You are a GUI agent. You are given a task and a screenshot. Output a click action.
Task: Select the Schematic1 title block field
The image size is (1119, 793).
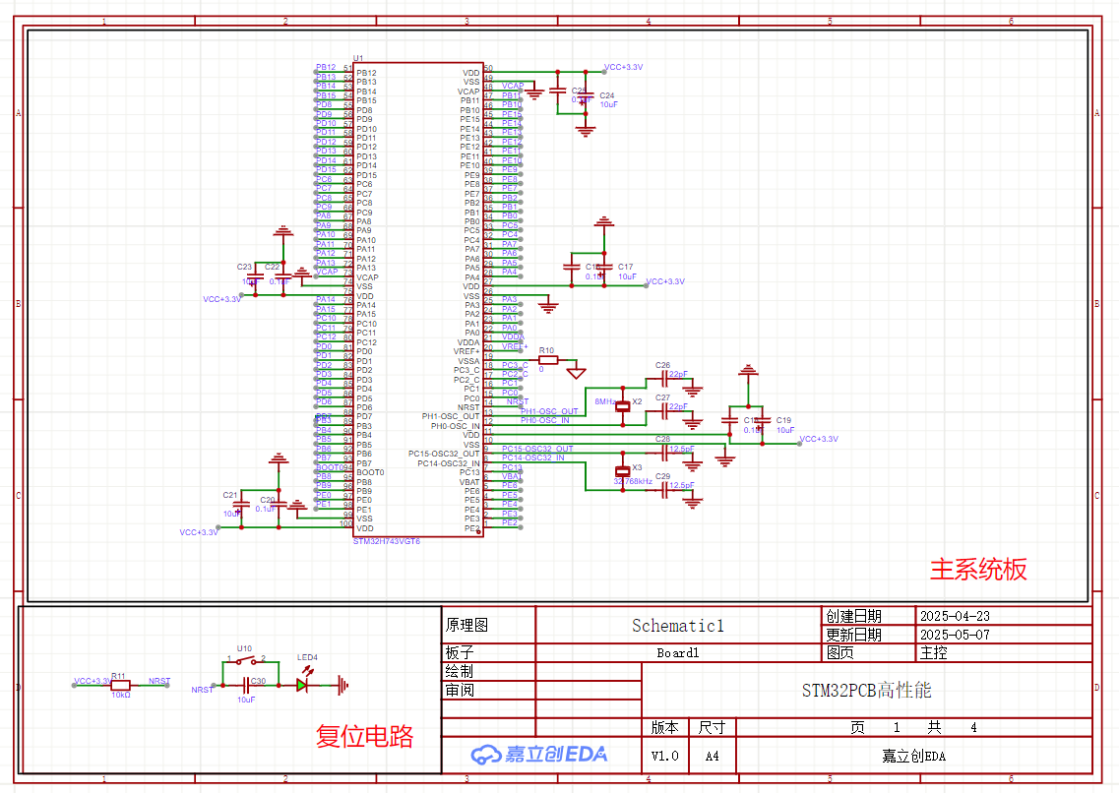click(x=677, y=625)
